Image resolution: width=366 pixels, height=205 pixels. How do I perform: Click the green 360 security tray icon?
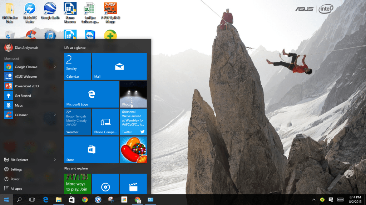[322, 200]
